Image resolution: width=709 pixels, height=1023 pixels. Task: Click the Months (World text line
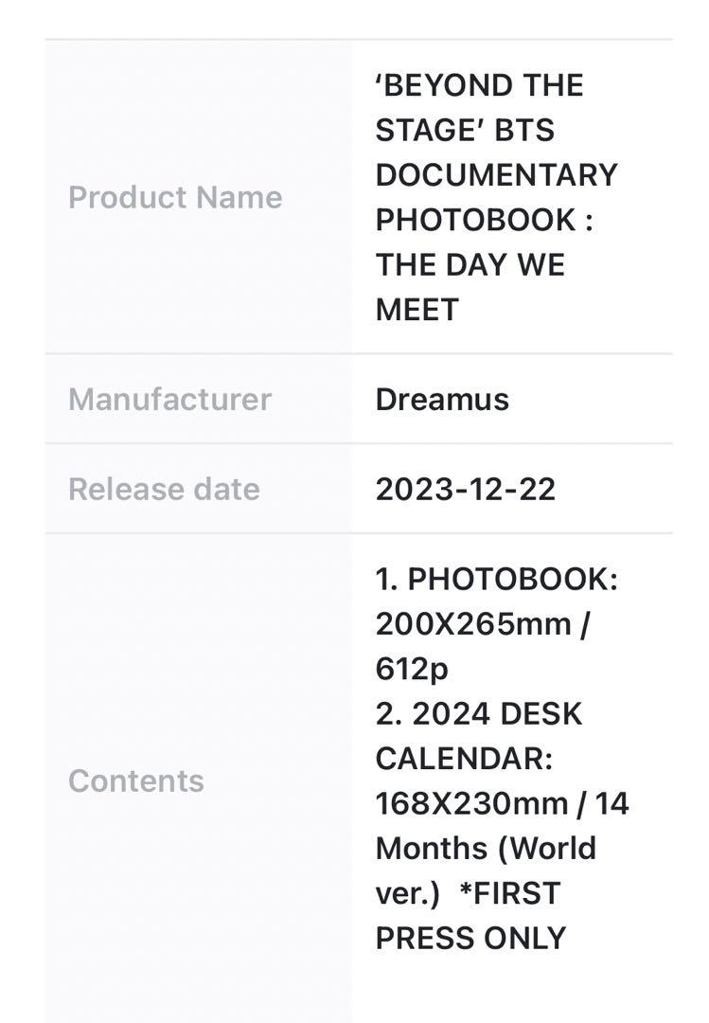click(486, 849)
